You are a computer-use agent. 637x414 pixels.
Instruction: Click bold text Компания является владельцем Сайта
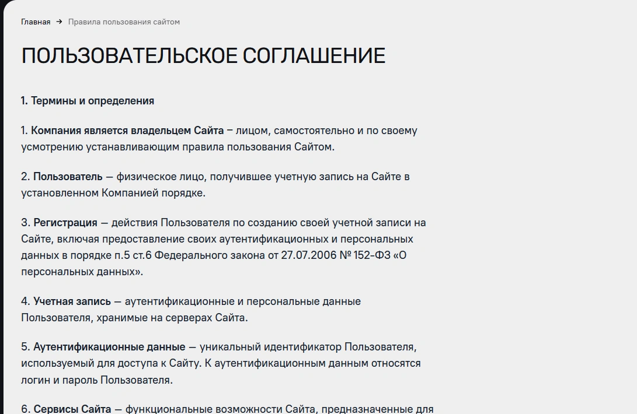127,131
